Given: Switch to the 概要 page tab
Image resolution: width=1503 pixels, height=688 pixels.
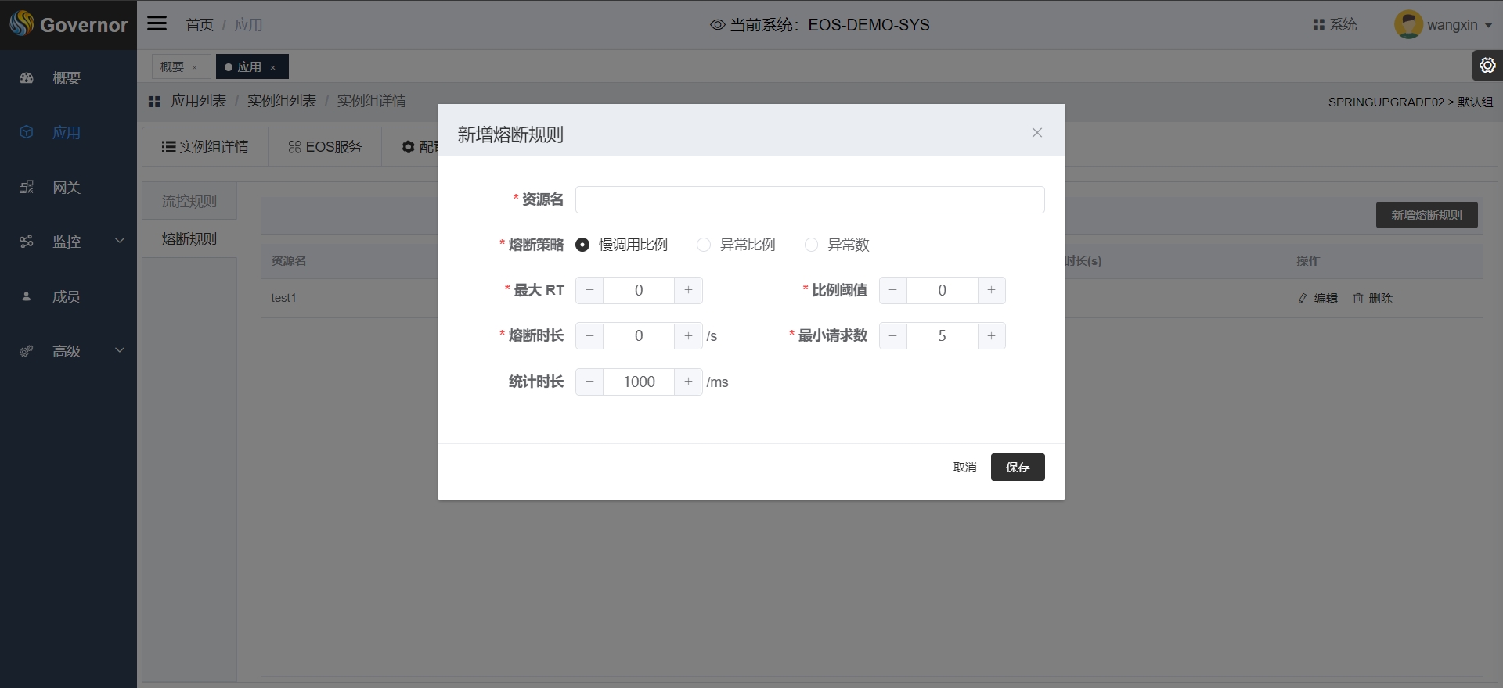Looking at the screenshot, I should [x=172, y=67].
